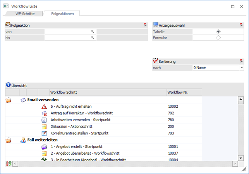Click into the 'bis' input field
The width and height of the screenshot is (249, 174).
pyautogui.click(x=68, y=38)
